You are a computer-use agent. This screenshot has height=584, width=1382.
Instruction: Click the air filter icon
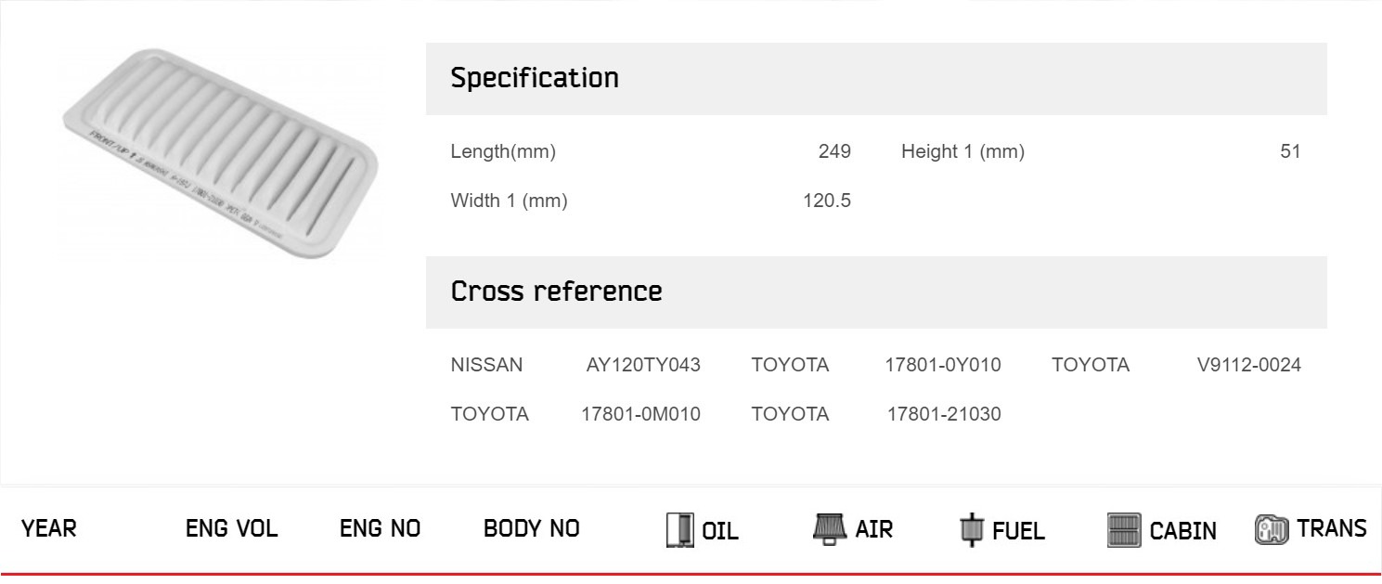830,529
